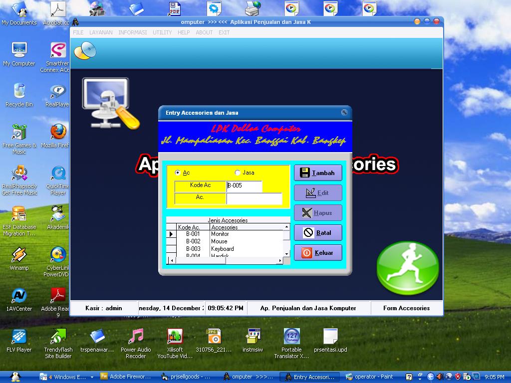Viewport: 511px width, 383px height.
Task: Click the grid's scroll up arrow
Action: coord(286,227)
